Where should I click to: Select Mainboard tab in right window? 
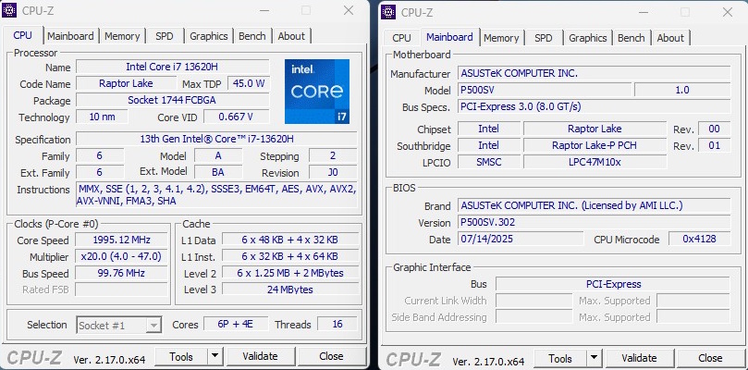[449, 37]
